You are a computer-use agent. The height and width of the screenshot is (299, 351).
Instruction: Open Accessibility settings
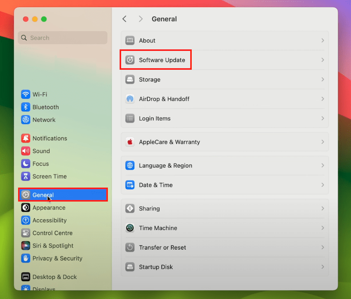[x=26, y=220]
